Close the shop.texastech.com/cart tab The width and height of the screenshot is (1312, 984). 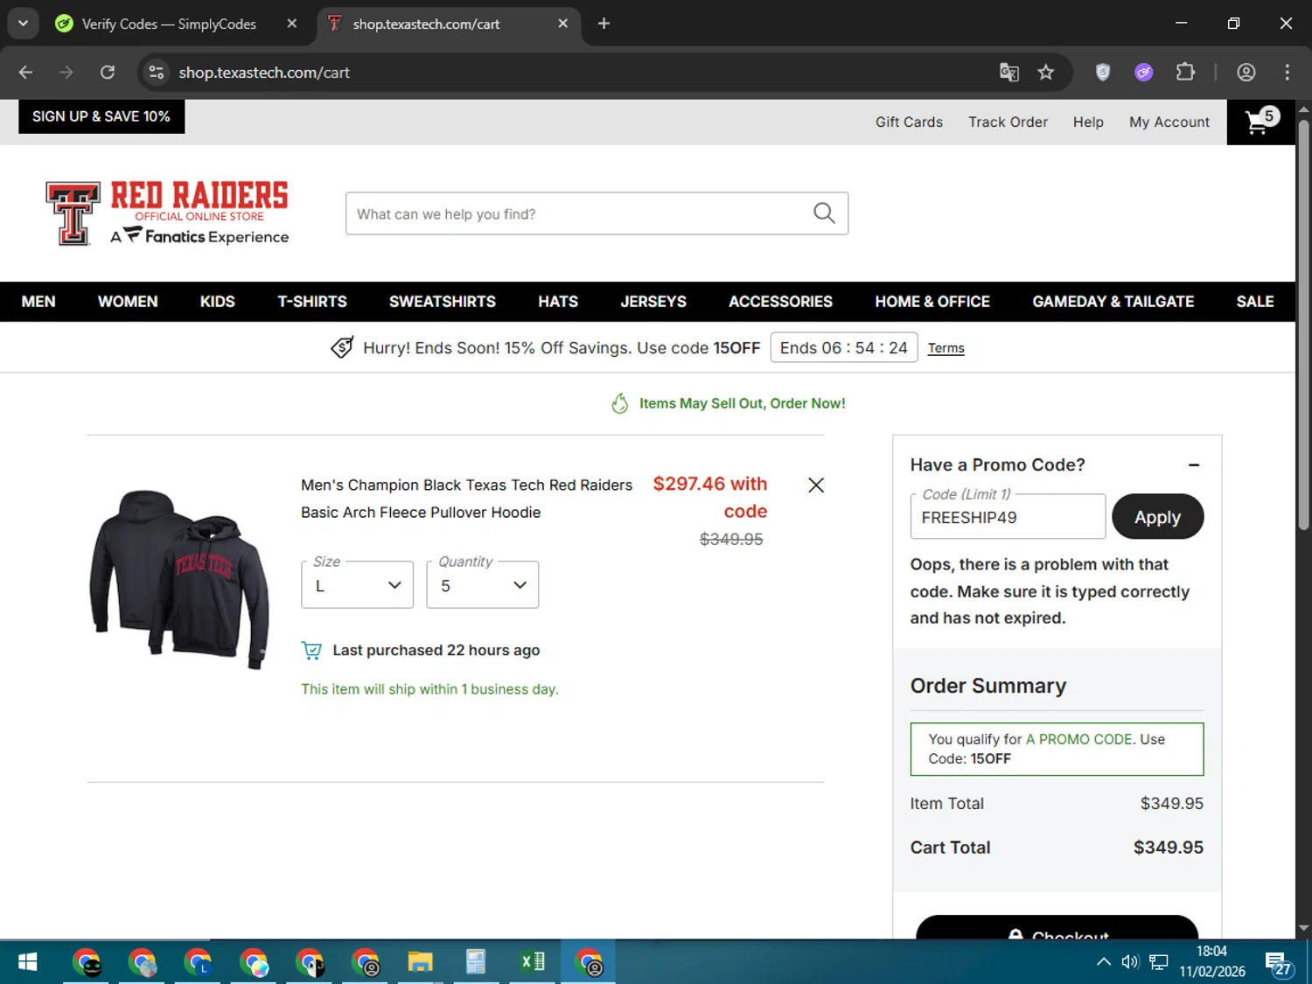pyautogui.click(x=563, y=24)
